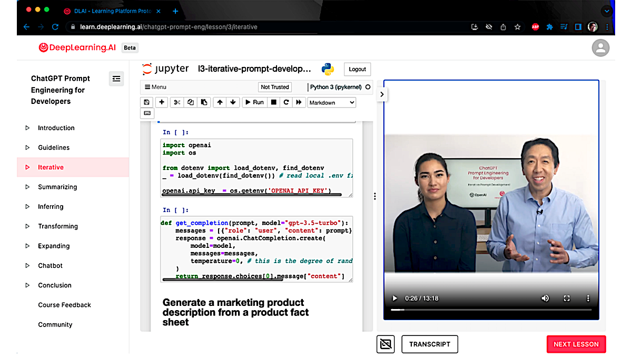Click the NEXT LESSON button
The width and height of the screenshot is (632, 356).
coord(576,344)
